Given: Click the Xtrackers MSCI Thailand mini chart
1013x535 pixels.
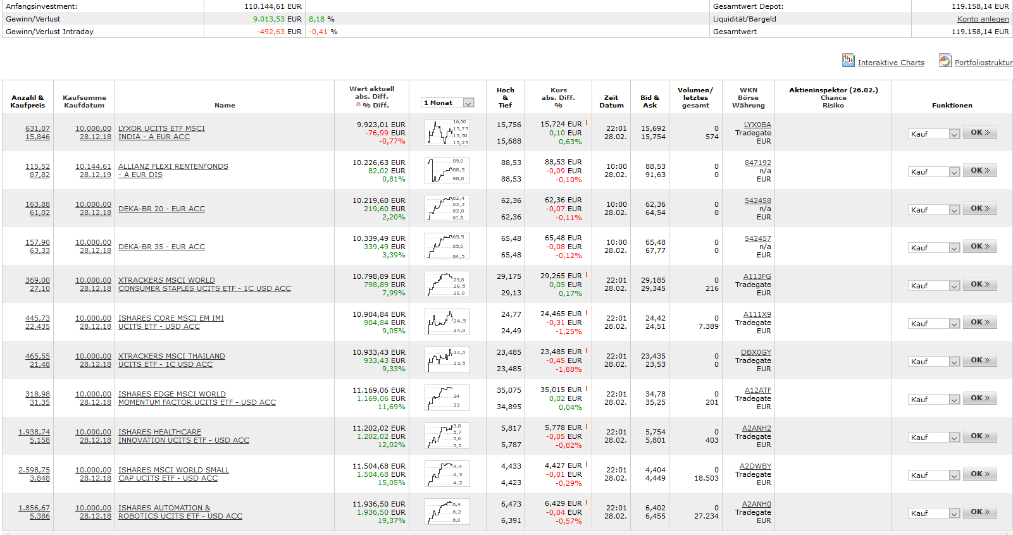Looking at the screenshot, I should click(x=447, y=360).
